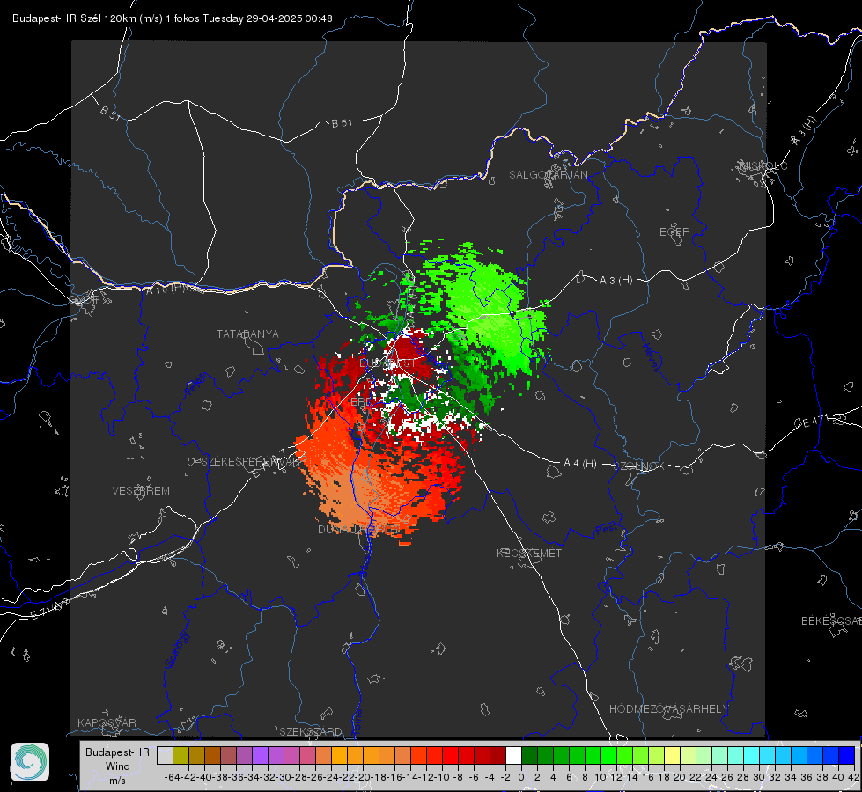The width and height of the screenshot is (862, 792).
Task: Pick the deep blue swatch between 40 and 42
Action: (847, 755)
